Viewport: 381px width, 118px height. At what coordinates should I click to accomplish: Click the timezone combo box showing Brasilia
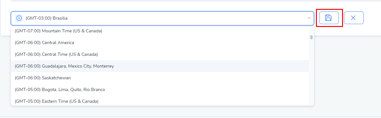[x=162, y=18]
